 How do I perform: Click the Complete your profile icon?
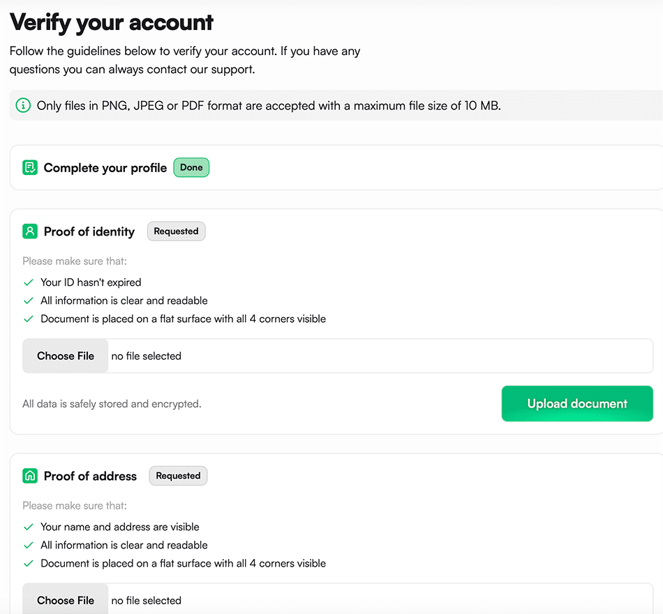coord(30,167)
